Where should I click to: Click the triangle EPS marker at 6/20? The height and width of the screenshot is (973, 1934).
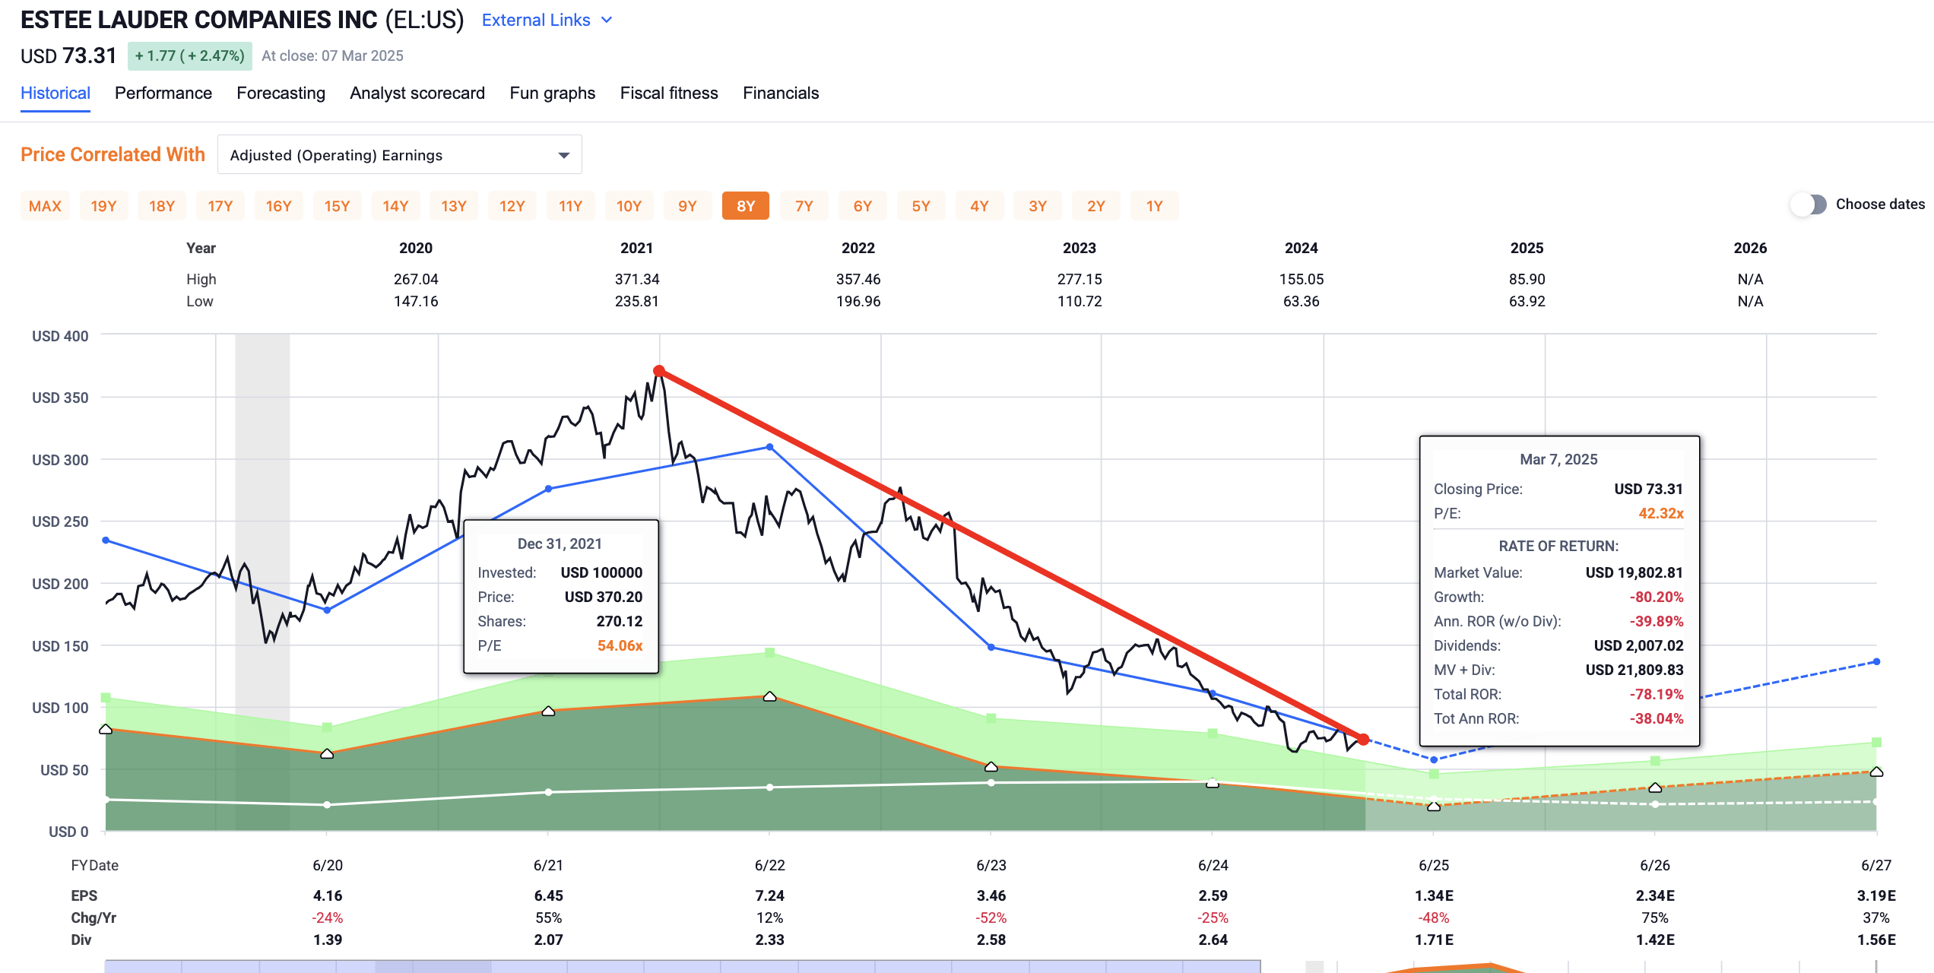tap(327, 753)
